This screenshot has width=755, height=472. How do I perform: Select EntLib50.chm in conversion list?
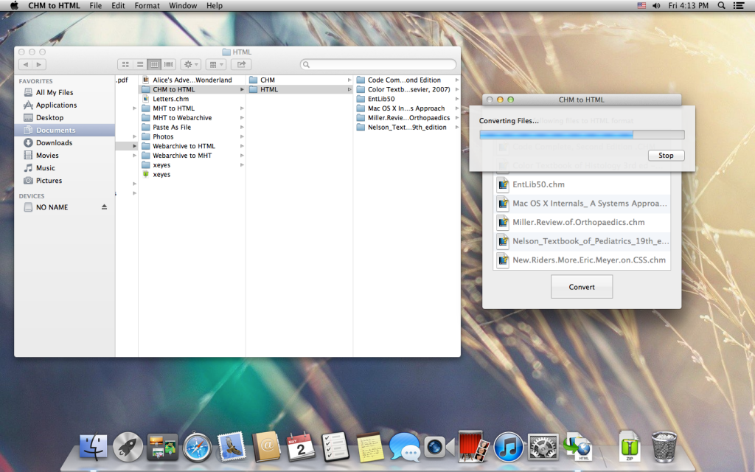click(x=582, y=184)
